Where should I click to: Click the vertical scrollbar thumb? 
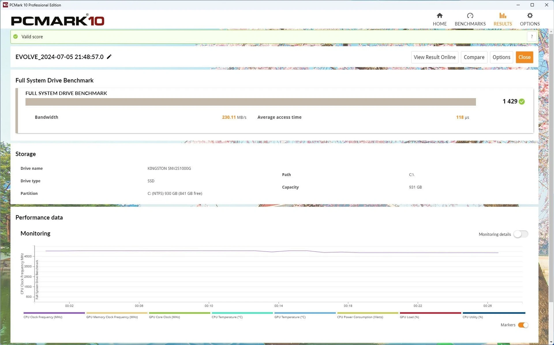[x=551, y=167]
